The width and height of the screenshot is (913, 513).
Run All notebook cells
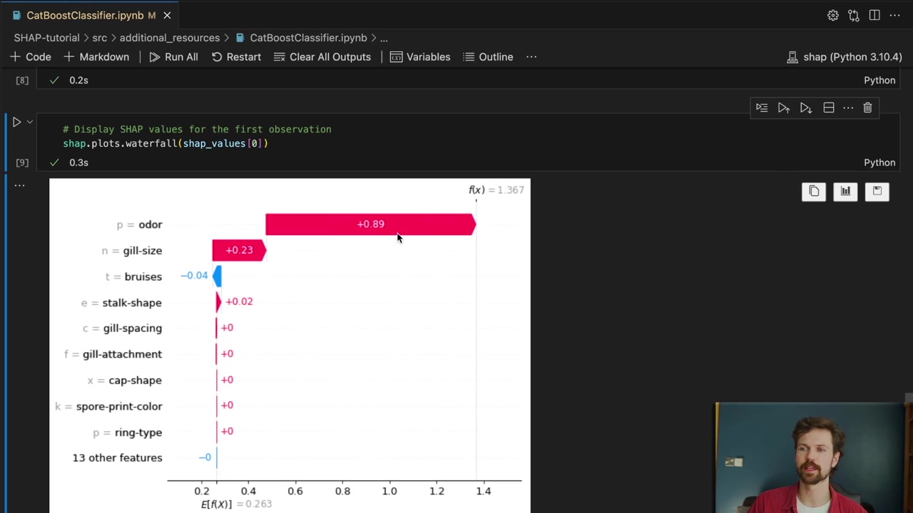click(173, 57)
